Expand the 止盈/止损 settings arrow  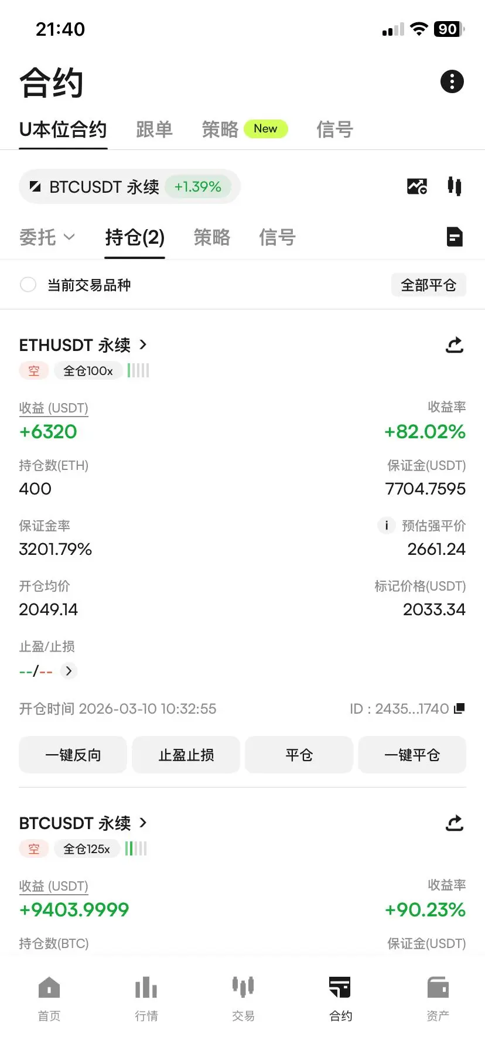69,671
